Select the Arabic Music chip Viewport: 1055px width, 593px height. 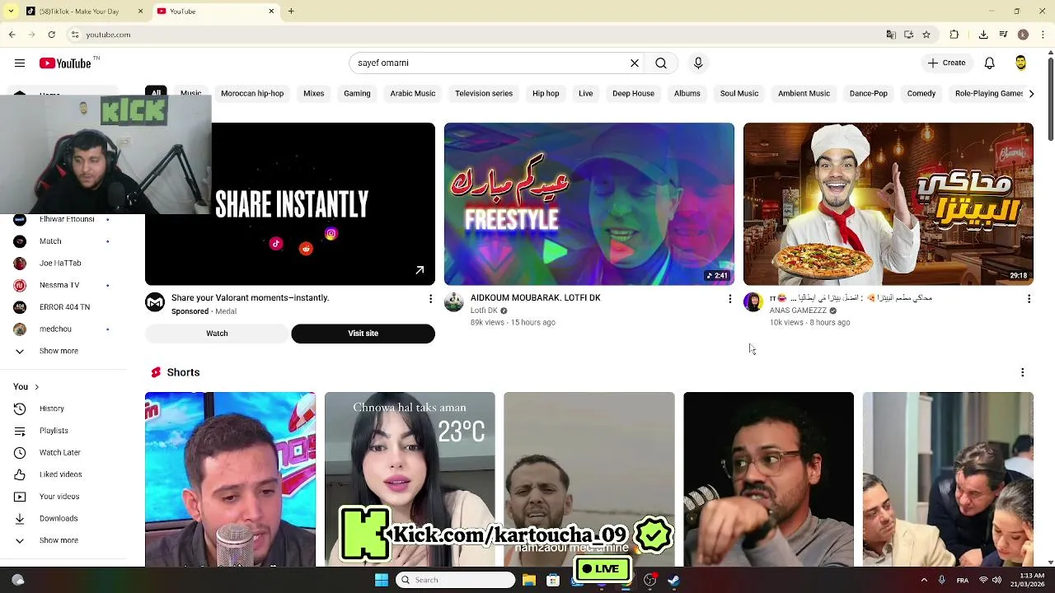413,93
